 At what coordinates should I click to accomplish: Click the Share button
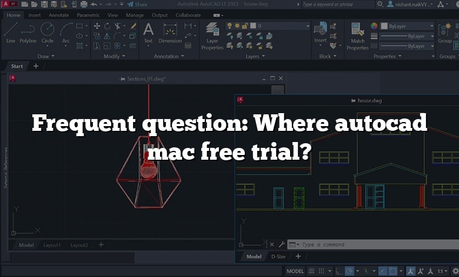(x=137, y=4)
